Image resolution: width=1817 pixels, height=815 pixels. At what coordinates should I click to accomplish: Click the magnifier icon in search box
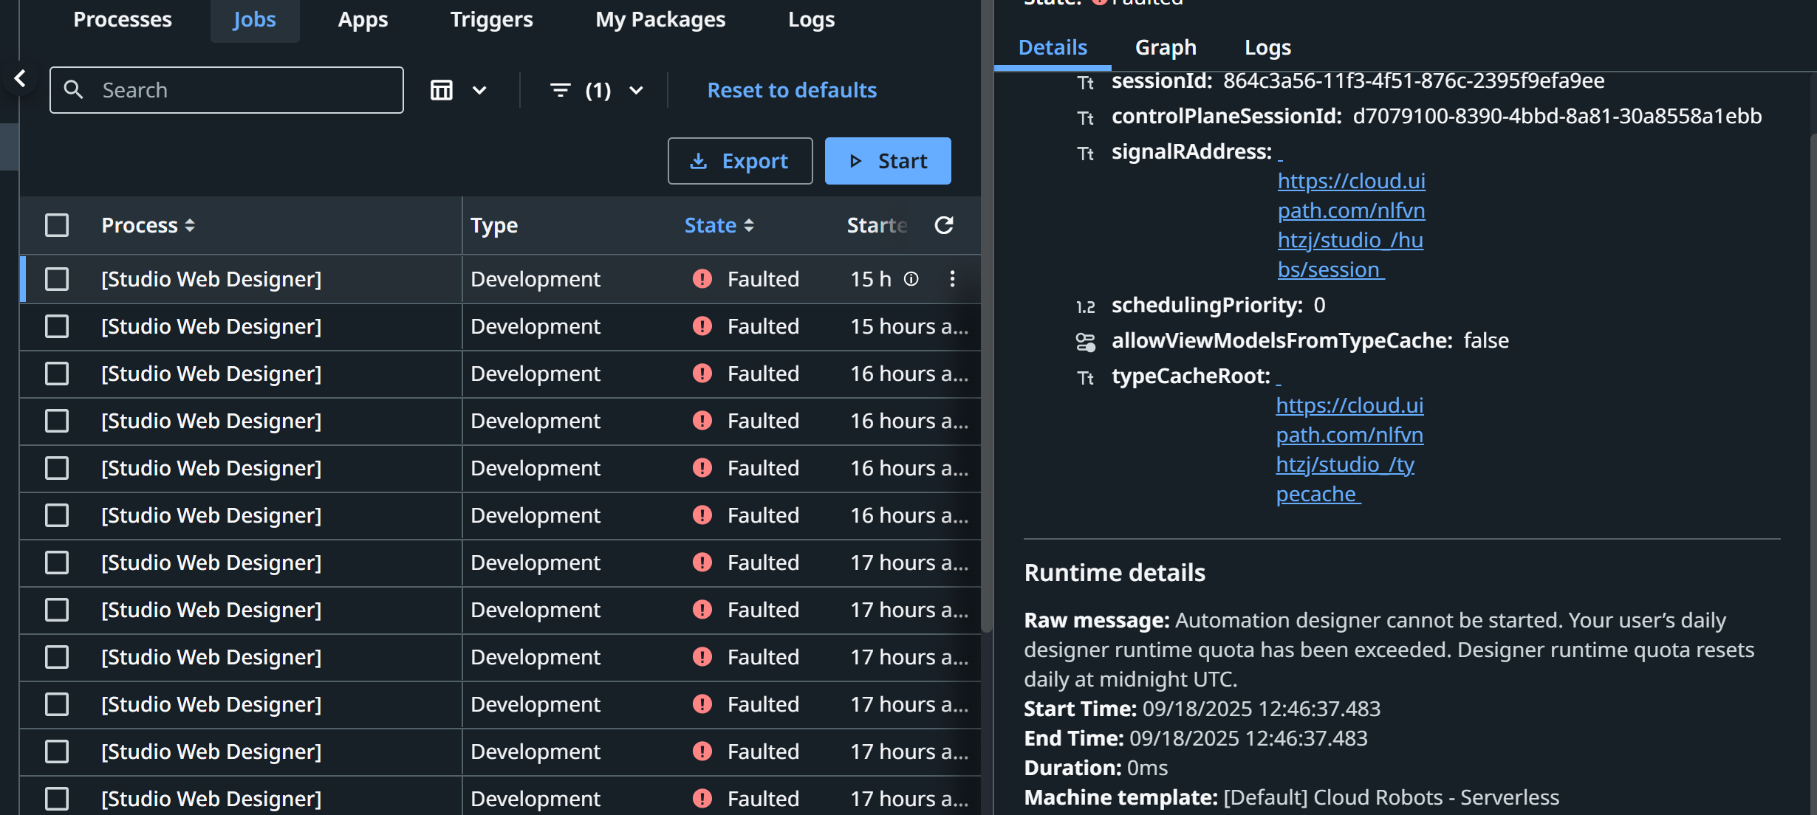(73, 90)
